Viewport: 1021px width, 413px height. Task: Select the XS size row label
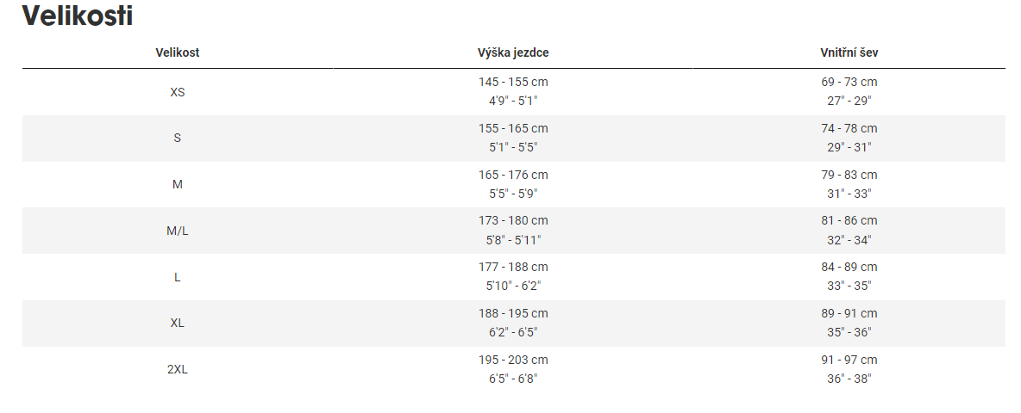click(x=177, y=92)
